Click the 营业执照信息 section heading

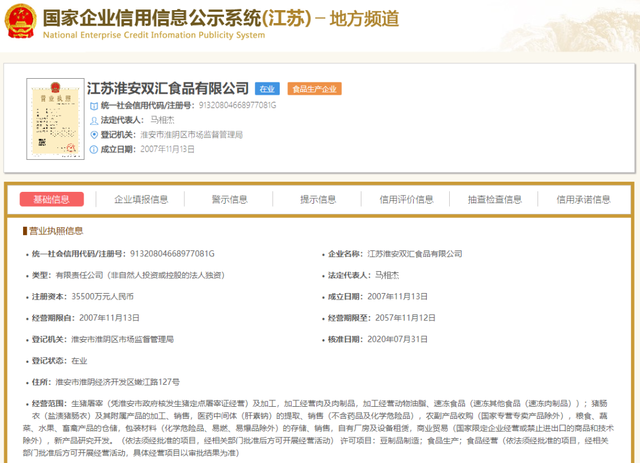point(56,231)
